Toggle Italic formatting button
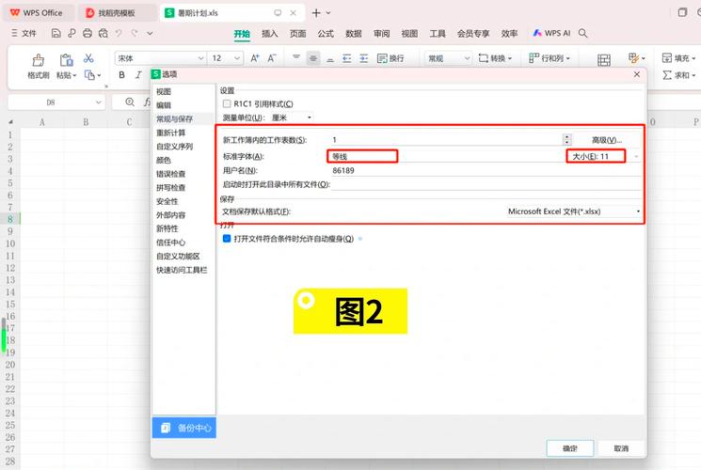The image size is (701, 470). point(138,75)
